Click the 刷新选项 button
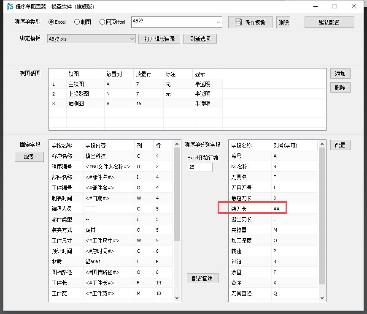Image resolution: width=367 pixels, height=314 pixels. 200,39
